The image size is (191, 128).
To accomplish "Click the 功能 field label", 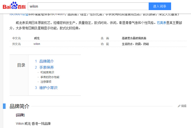I will (x=105, y=44).
